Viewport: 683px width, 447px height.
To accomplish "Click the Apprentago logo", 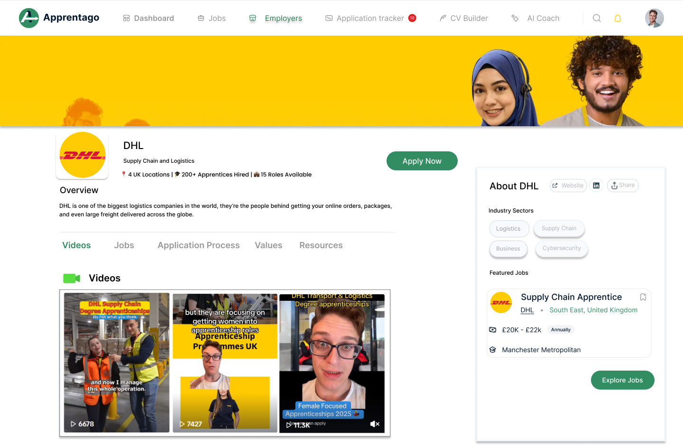I will (x=59, y=18).
